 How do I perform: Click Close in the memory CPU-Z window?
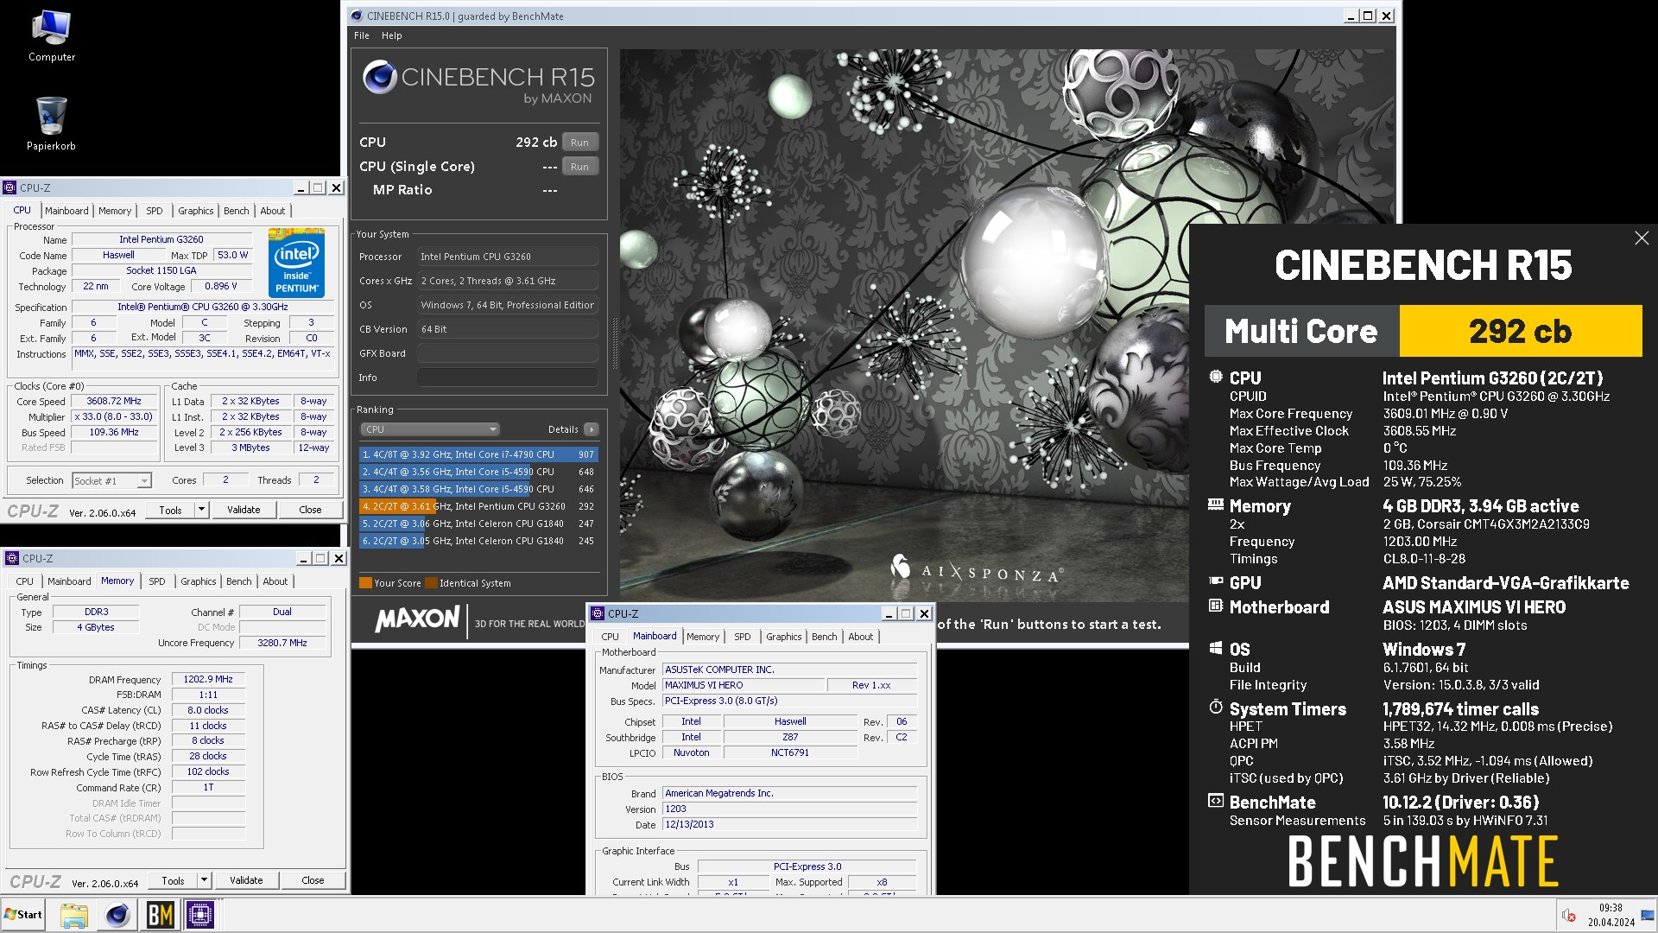[313, 880]
